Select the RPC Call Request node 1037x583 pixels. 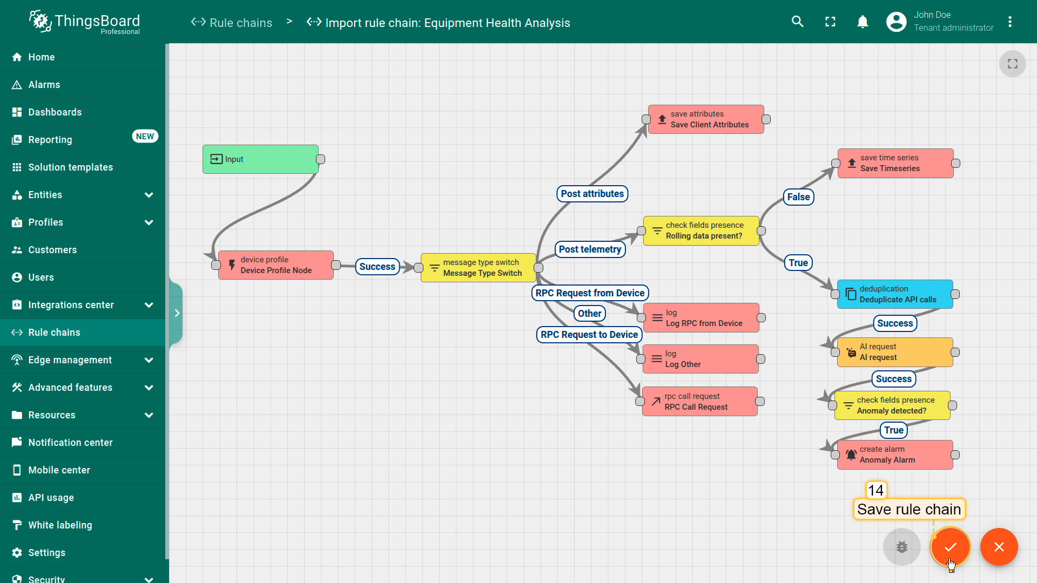pos(700,402)
